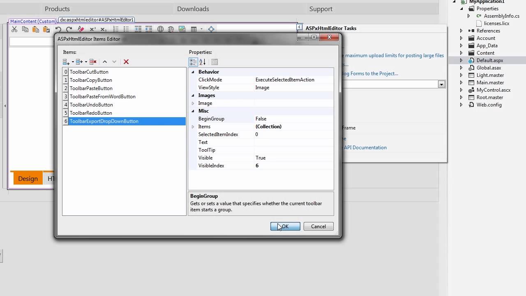
Task: Click the numbered list icon
Action: (116, 29)
